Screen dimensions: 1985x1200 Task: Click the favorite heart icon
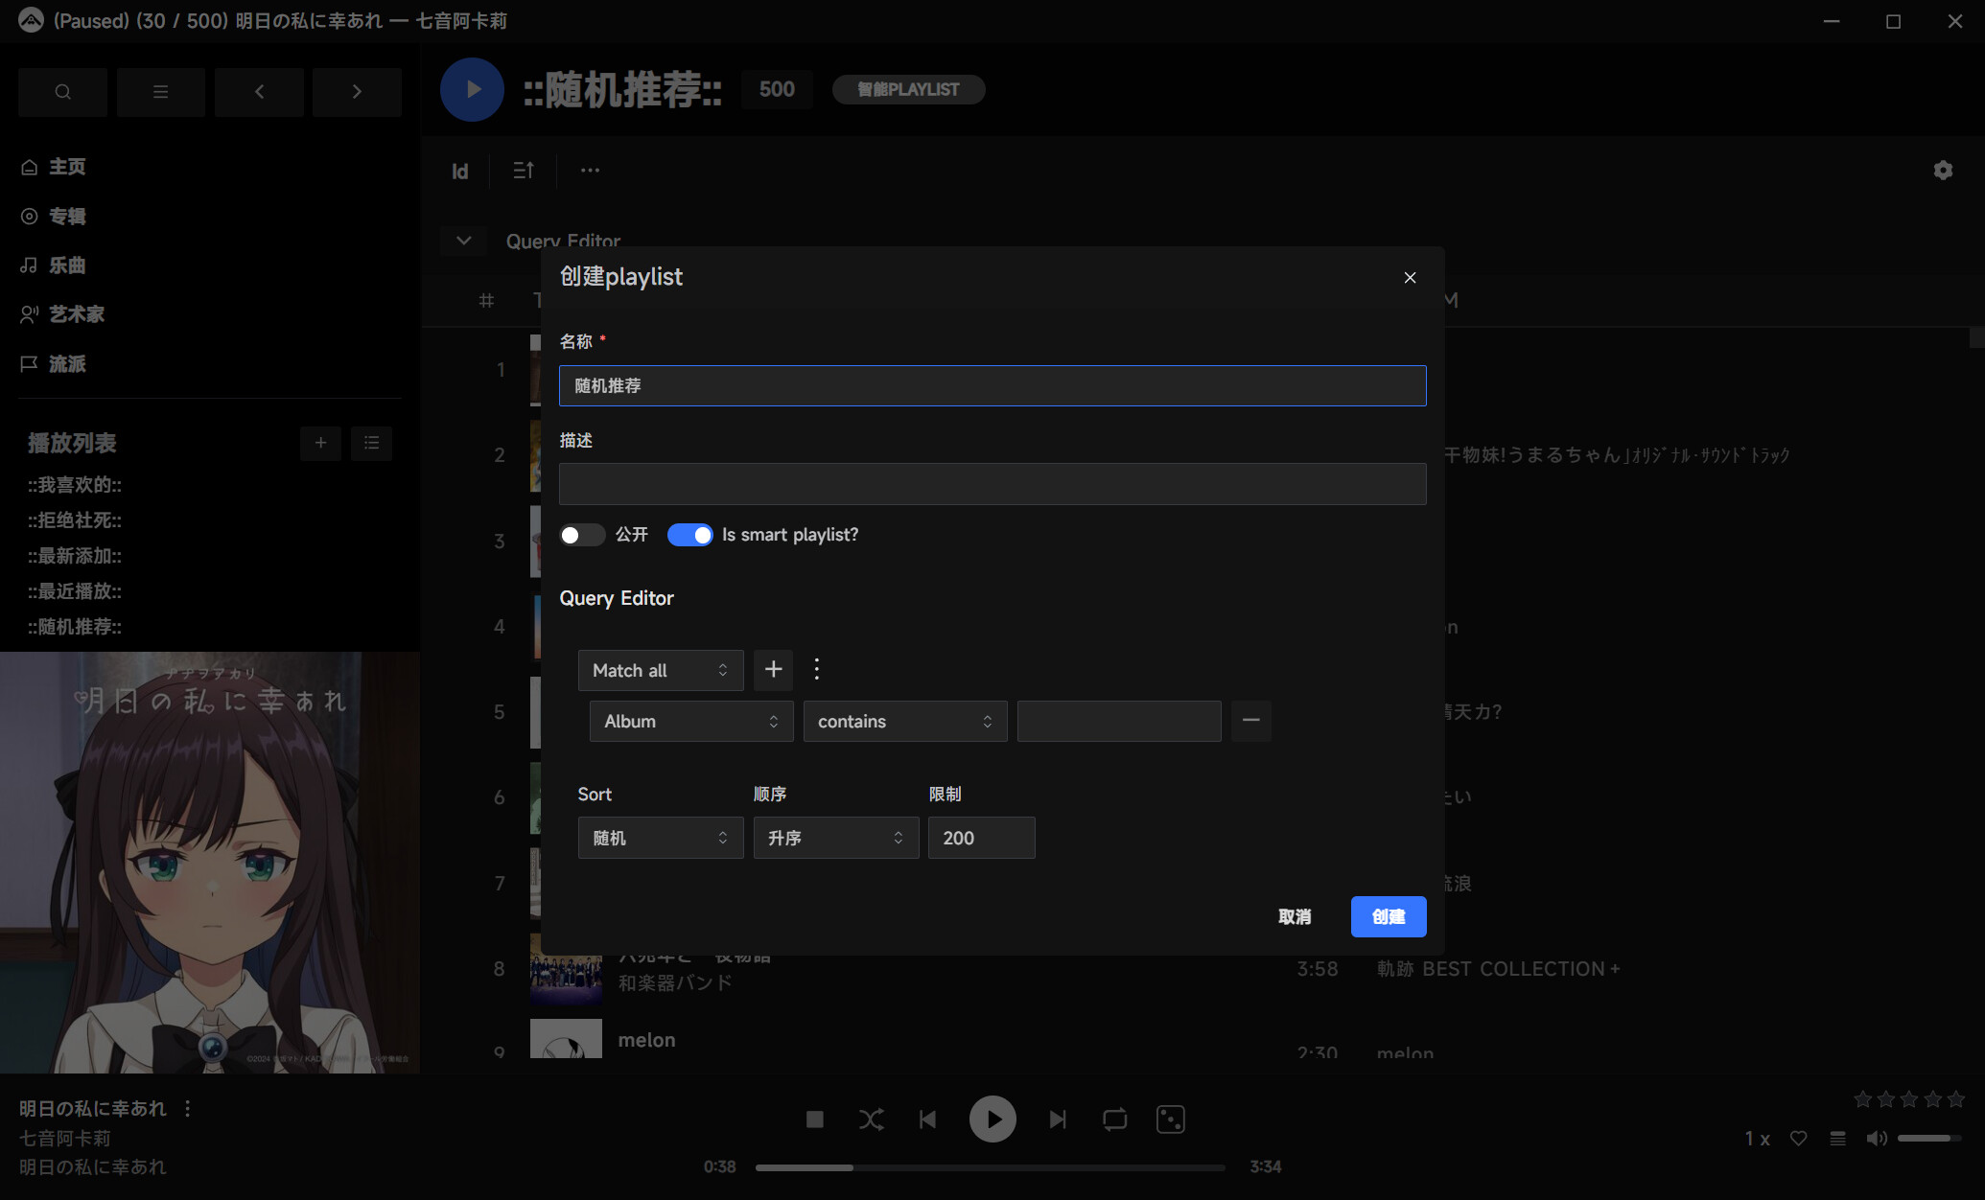pyautogui.click(x=1799, y=1139)
